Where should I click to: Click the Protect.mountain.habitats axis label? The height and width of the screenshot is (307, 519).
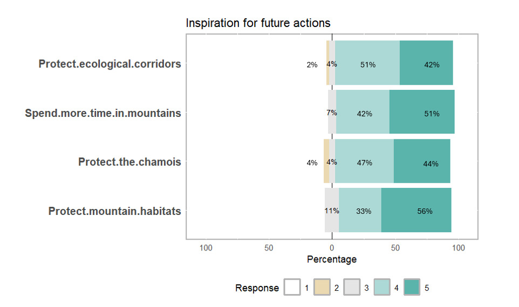click(x=114, y=211)
